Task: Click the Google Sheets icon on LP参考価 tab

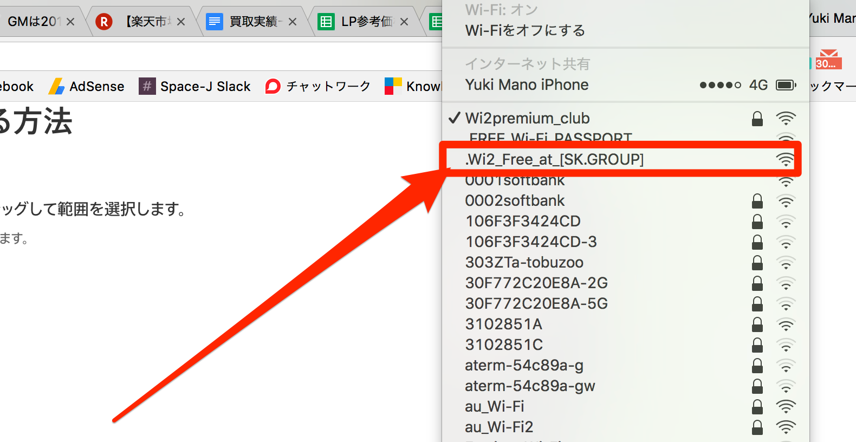Action: tap(326, 22)
